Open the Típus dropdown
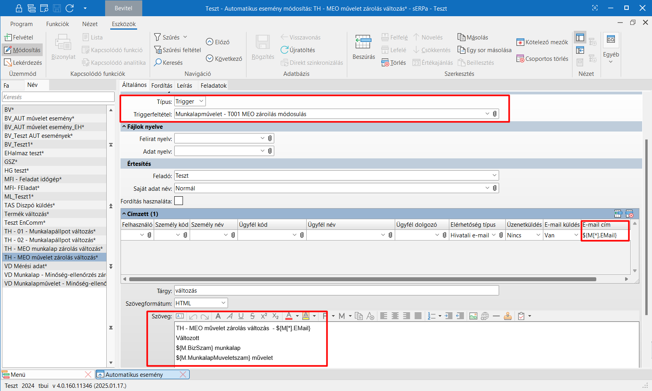Viewport: 652px width, 391px height. click(x=201, y=102)
